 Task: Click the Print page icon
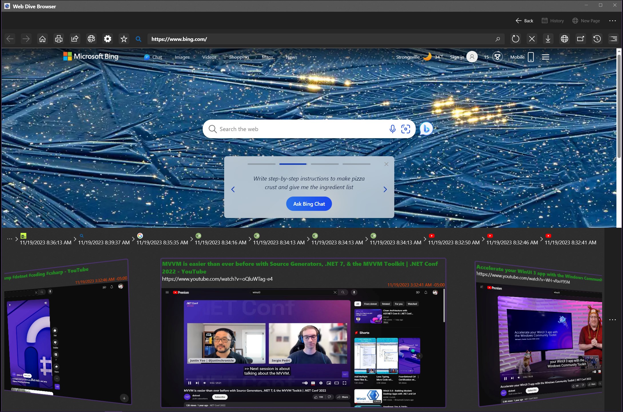(x=59, y=39)
